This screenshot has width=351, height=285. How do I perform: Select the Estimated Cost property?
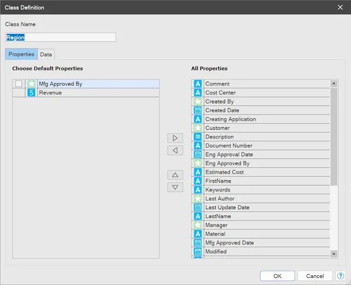point(261,172)
